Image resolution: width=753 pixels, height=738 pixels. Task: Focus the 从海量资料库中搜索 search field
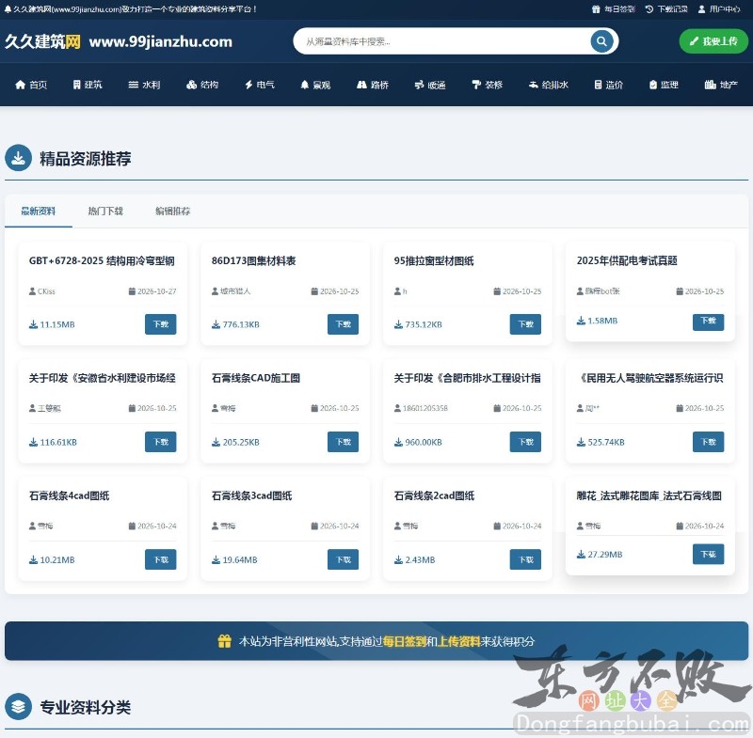pos(441,41)
